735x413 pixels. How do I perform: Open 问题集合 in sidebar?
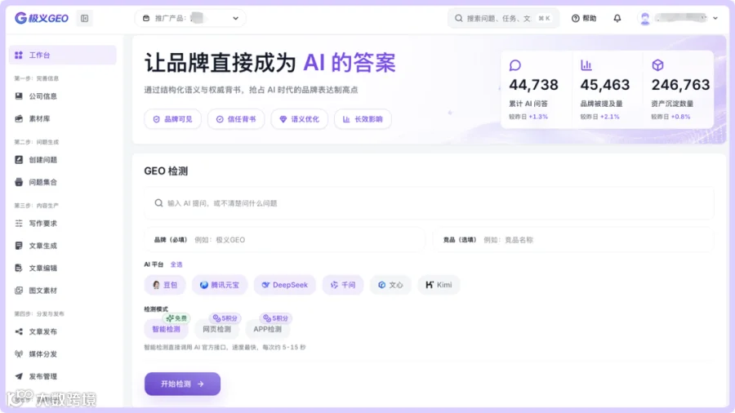[63, 182]
